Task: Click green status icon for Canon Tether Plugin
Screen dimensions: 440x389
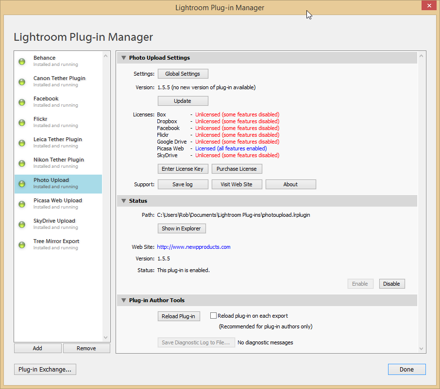Action: coord(22,82)
